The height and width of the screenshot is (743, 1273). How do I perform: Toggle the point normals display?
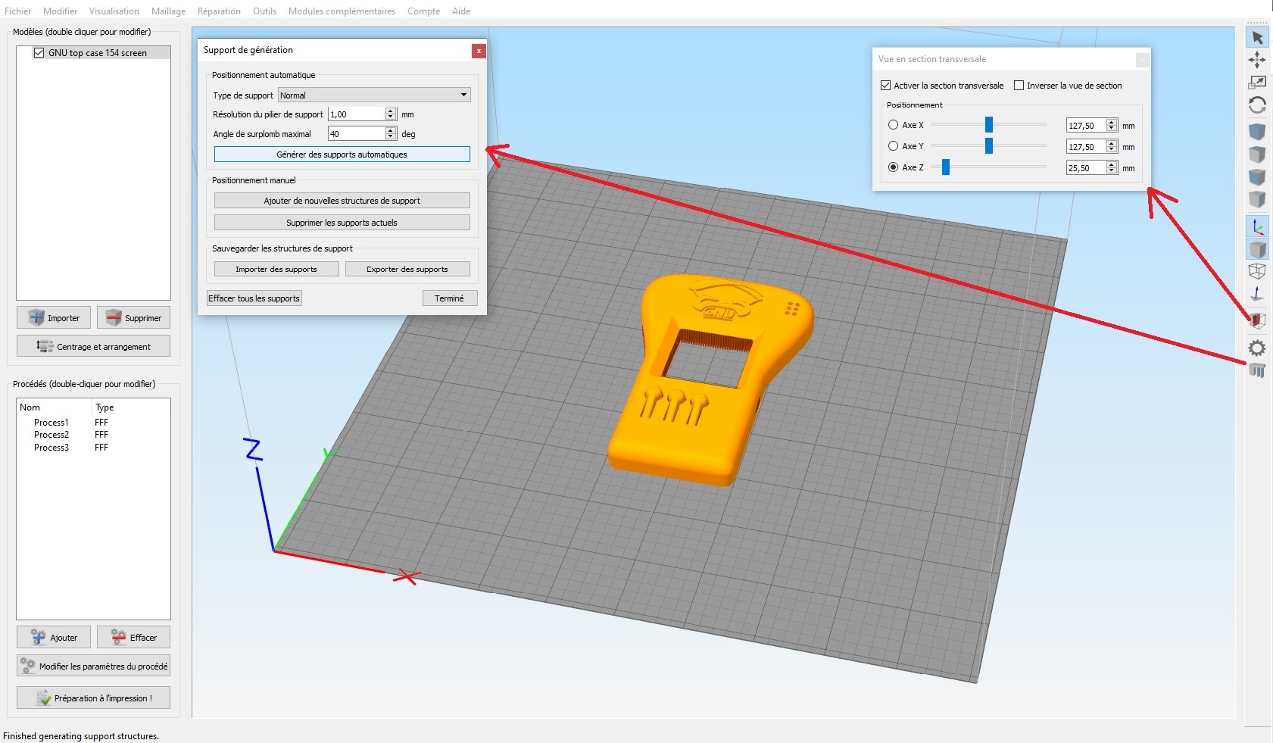[x=1257, y=294]
